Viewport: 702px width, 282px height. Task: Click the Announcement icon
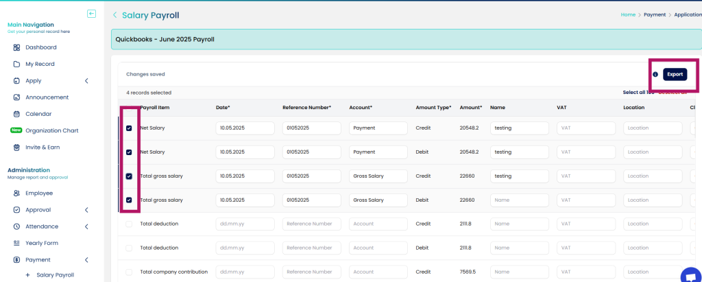pyautogui.click(x=16, y=97)
